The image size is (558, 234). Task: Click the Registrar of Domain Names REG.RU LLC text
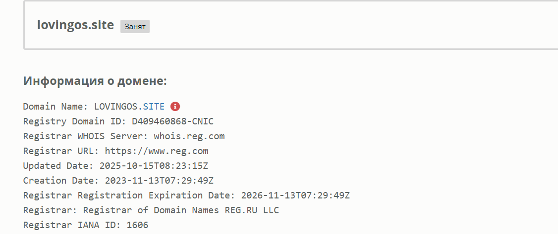click(x=181, y=210)
